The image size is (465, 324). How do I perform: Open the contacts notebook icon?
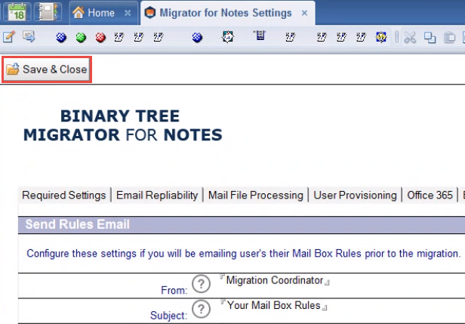(48, 12)
